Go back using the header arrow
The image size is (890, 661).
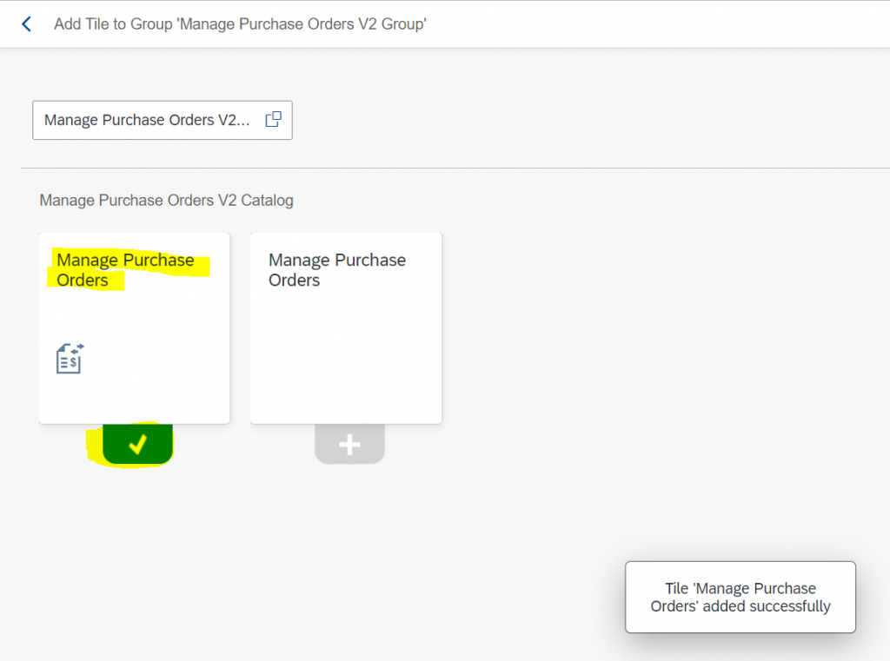[x=26, y=23]
